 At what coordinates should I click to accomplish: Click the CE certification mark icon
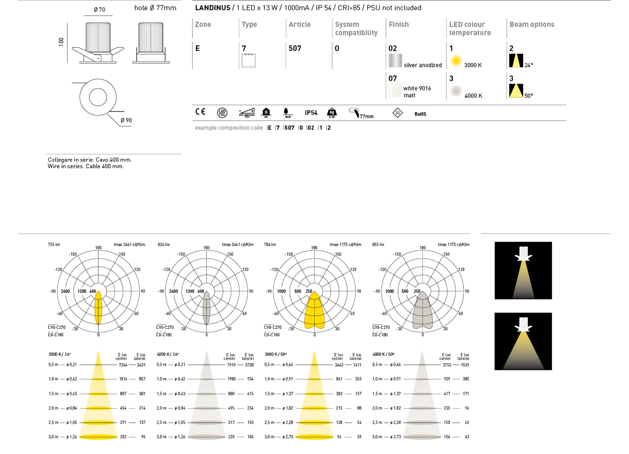(200, 112)
